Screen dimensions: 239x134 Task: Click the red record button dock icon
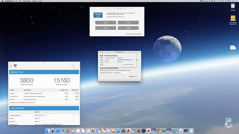click(x=148, y=131)
